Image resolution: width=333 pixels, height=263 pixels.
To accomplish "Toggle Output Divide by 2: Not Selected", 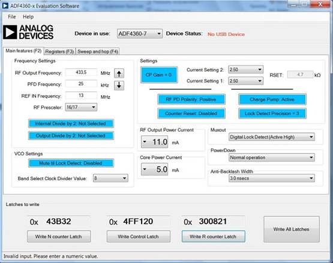I will pyautogui.click(x=71, y=135).
